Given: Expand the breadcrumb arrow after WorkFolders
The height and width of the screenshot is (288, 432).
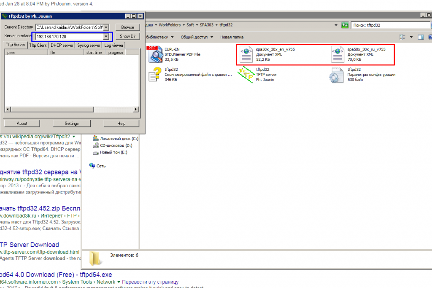Looking at the screenshot, I should (184, 25).
